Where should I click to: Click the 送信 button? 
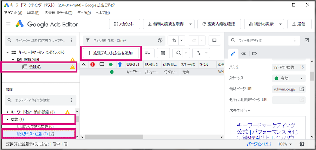[299, 24]
